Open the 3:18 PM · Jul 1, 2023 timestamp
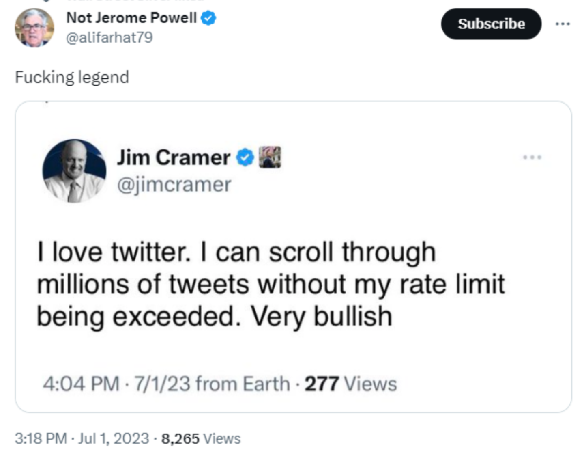The height and width of the screenshot is (453, 584). click(82, 438)
